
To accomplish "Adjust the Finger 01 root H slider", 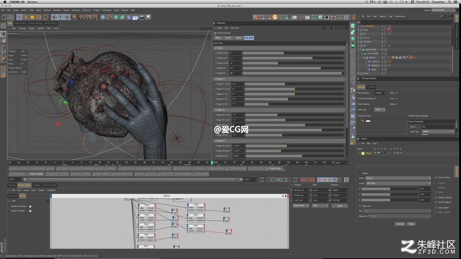I will (x=294, y=84).
